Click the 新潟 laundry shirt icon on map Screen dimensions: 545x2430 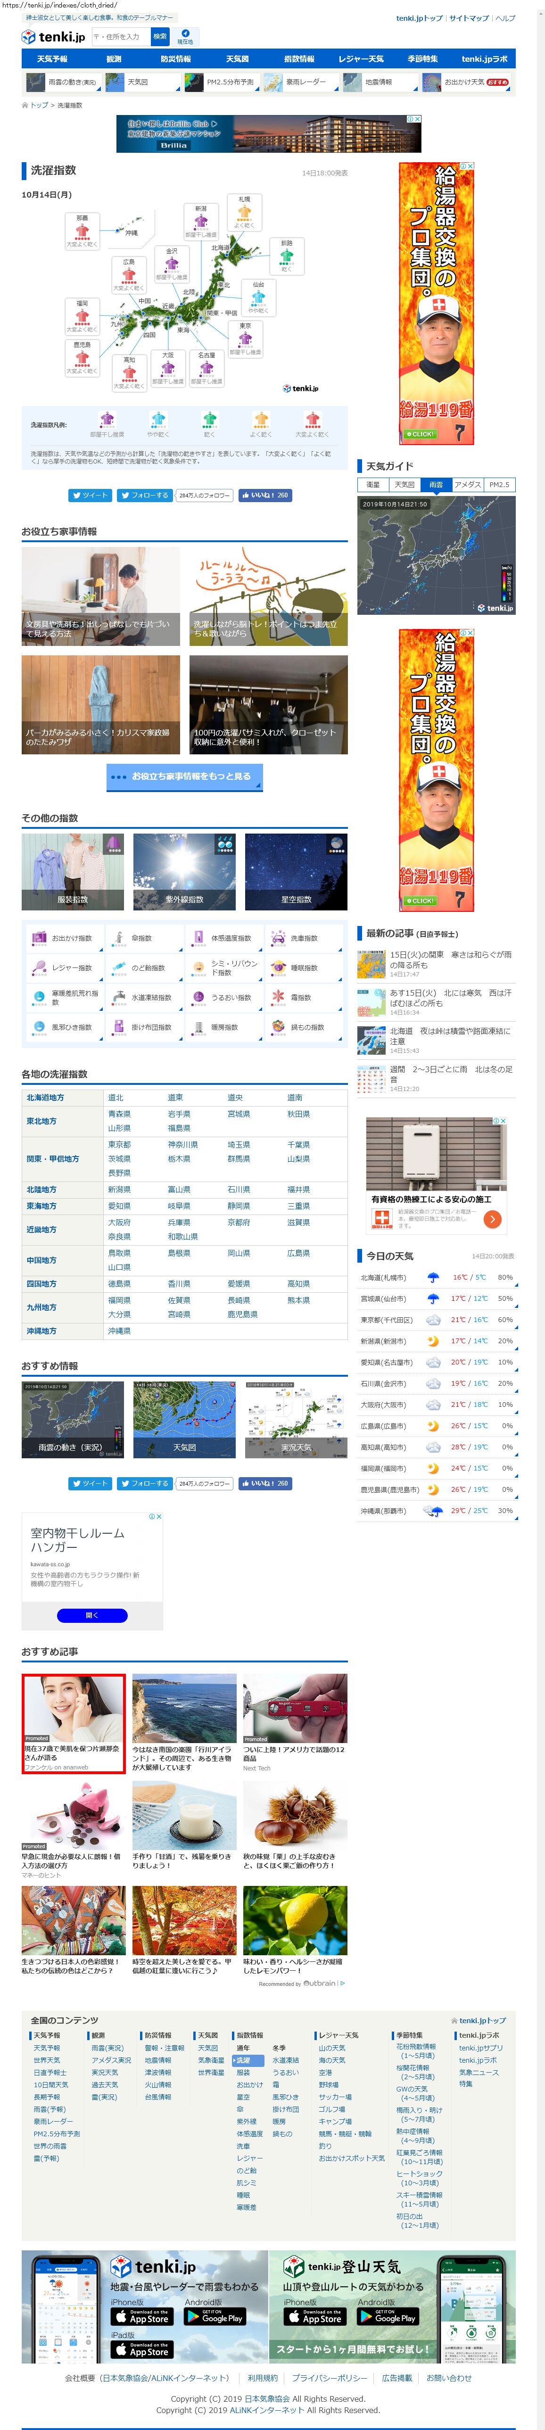point(201,223)
